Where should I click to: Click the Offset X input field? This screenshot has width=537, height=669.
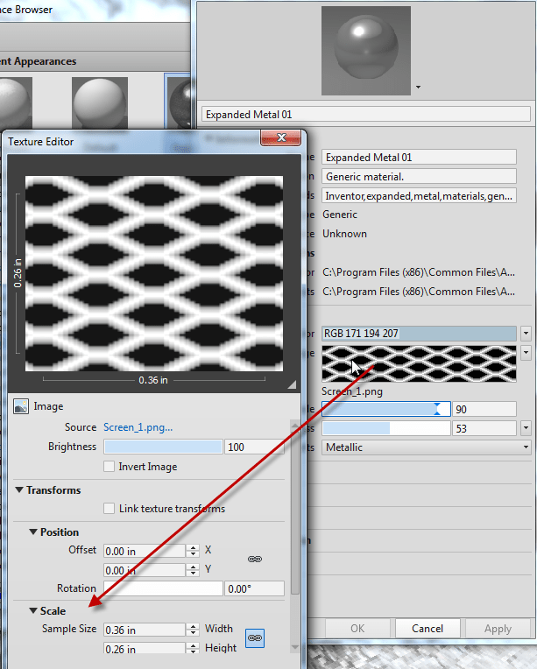pos(145,551)
